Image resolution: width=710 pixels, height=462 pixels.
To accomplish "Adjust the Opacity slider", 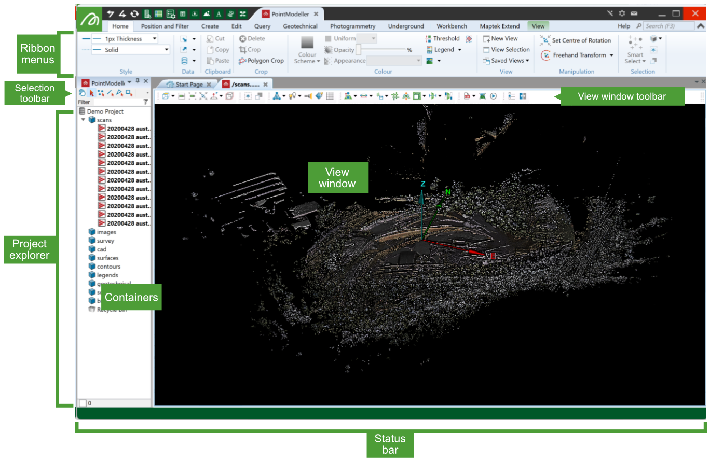I will point(359,50).
